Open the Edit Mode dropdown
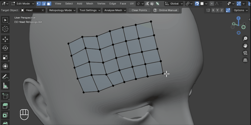This screenshot has width=251, height=125. 23,3
